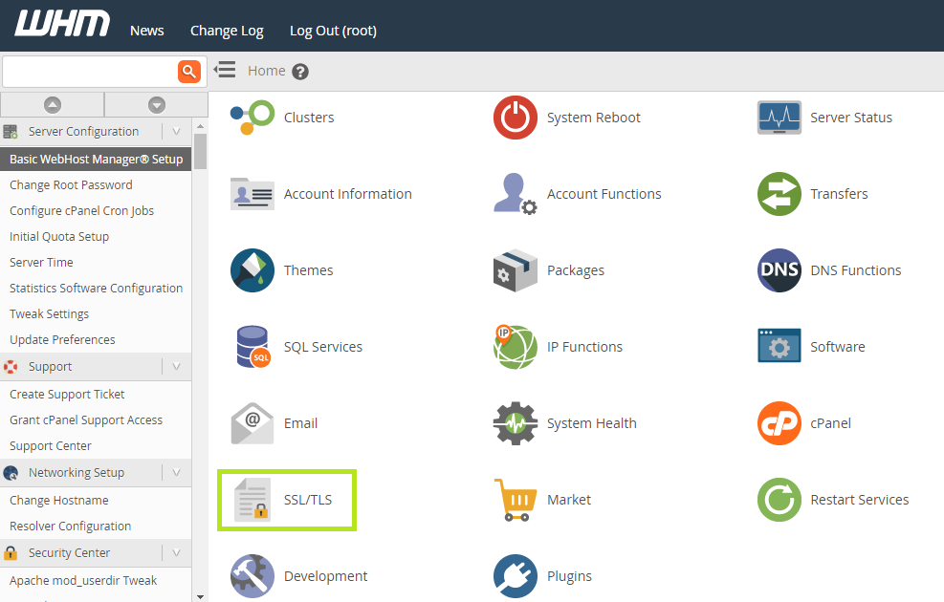
Task: Open the Change Log menu item
Action: coord(227,31)
